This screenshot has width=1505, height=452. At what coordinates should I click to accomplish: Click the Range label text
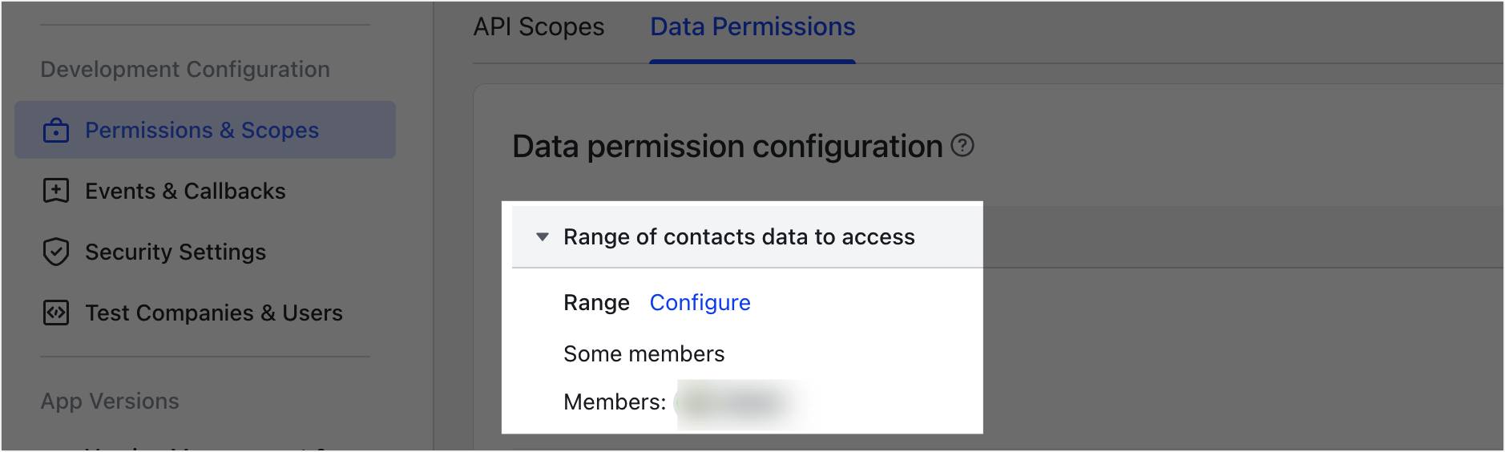pos(596,303)
